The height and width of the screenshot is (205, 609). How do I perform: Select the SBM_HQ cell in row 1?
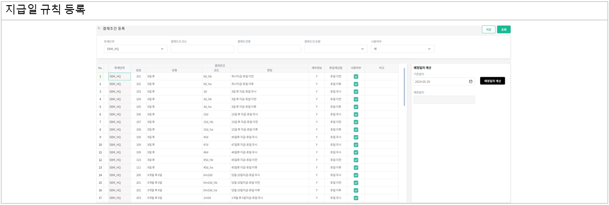[x=119, y=76]
